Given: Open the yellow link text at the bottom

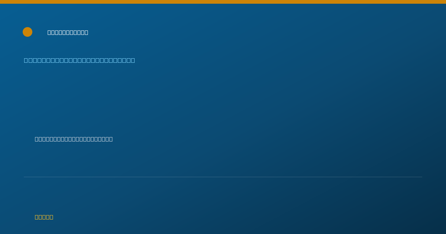Looking at the screenshot, I should [44, 217].
